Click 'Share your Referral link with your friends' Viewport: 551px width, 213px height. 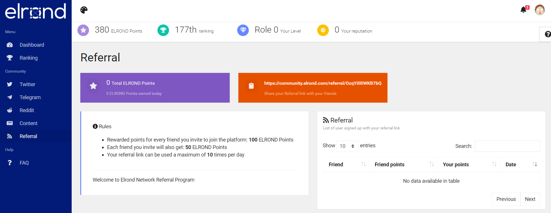[x=300, y=94]
